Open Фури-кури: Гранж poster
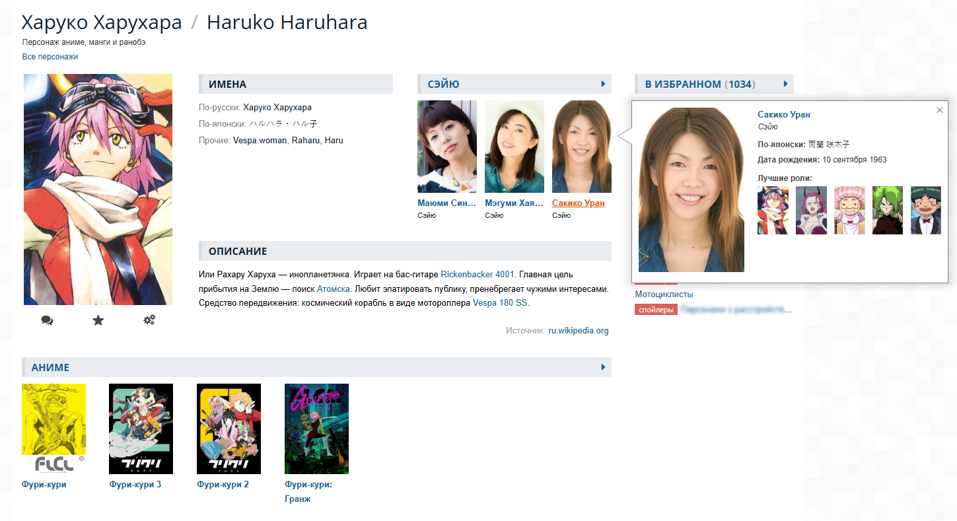The width and height of the screenshot is (957, 521). pos(316,429)
